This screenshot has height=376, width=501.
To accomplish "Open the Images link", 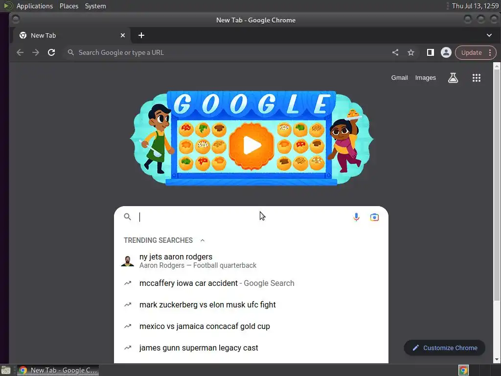I will point(425,78).
